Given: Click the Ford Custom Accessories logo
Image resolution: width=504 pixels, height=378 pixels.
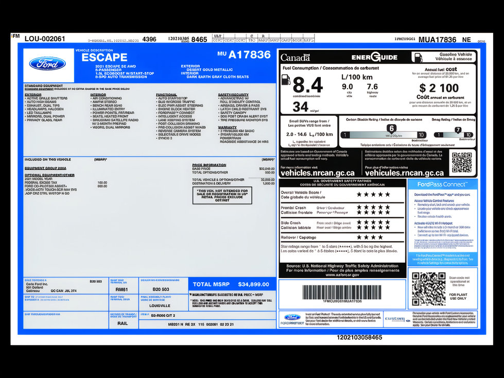Looking at the screenshot, I should 397,319.
